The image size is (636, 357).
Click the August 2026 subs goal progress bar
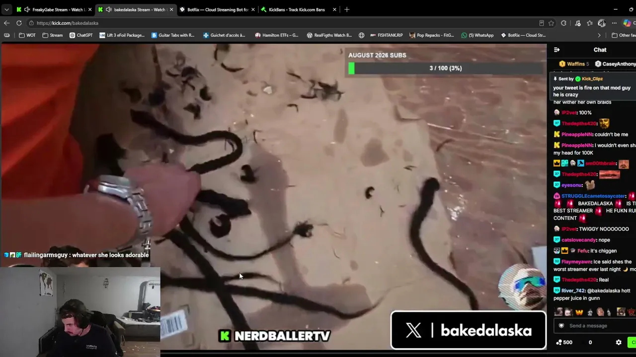(x=446, y=68)
